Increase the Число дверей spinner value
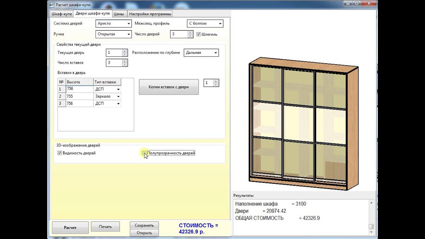 click(x=190, y=33)
